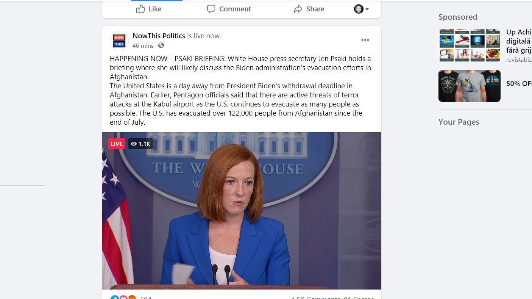This screenshot has width=532, height=299.
Task: Open the Up Achiz digitală sponsored link
Action: tap(519, 41)
